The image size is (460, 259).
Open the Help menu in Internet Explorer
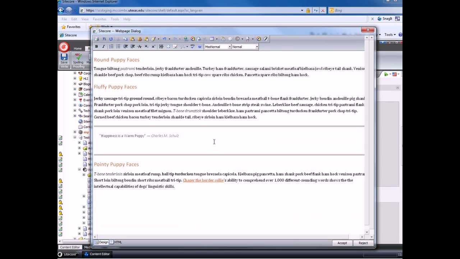click(x=127, y=19)
